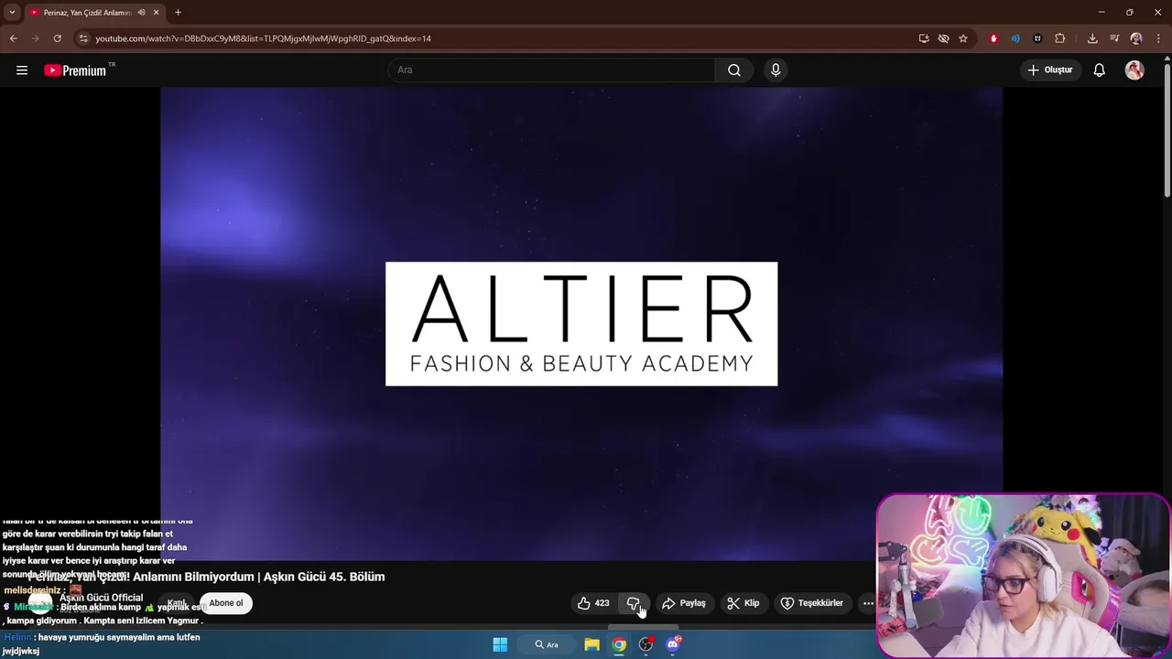Open a new browser tab
This screenshot has width=1172, height=659.
178,13
